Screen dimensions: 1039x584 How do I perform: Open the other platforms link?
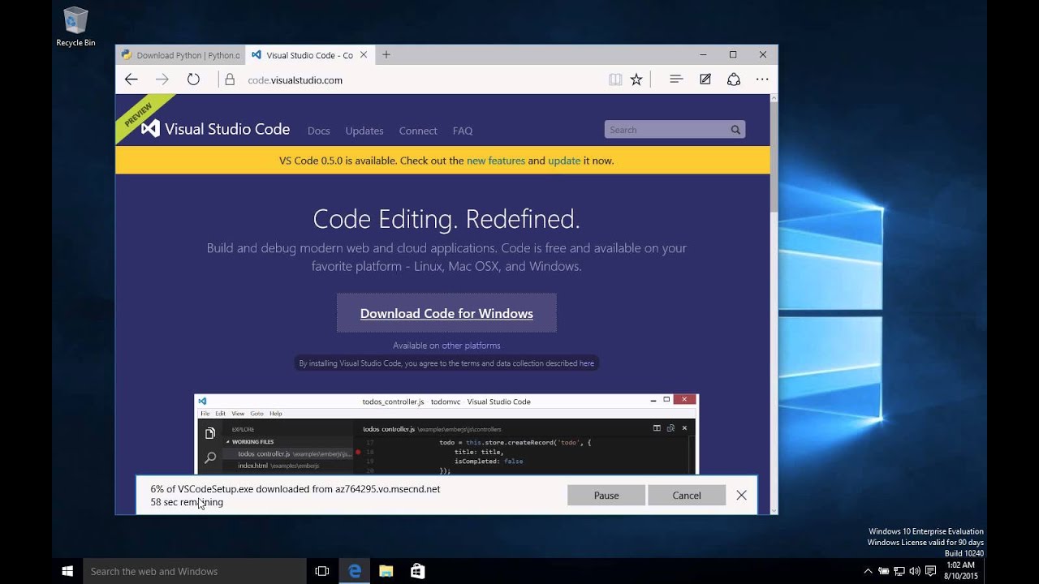(472, 346)
